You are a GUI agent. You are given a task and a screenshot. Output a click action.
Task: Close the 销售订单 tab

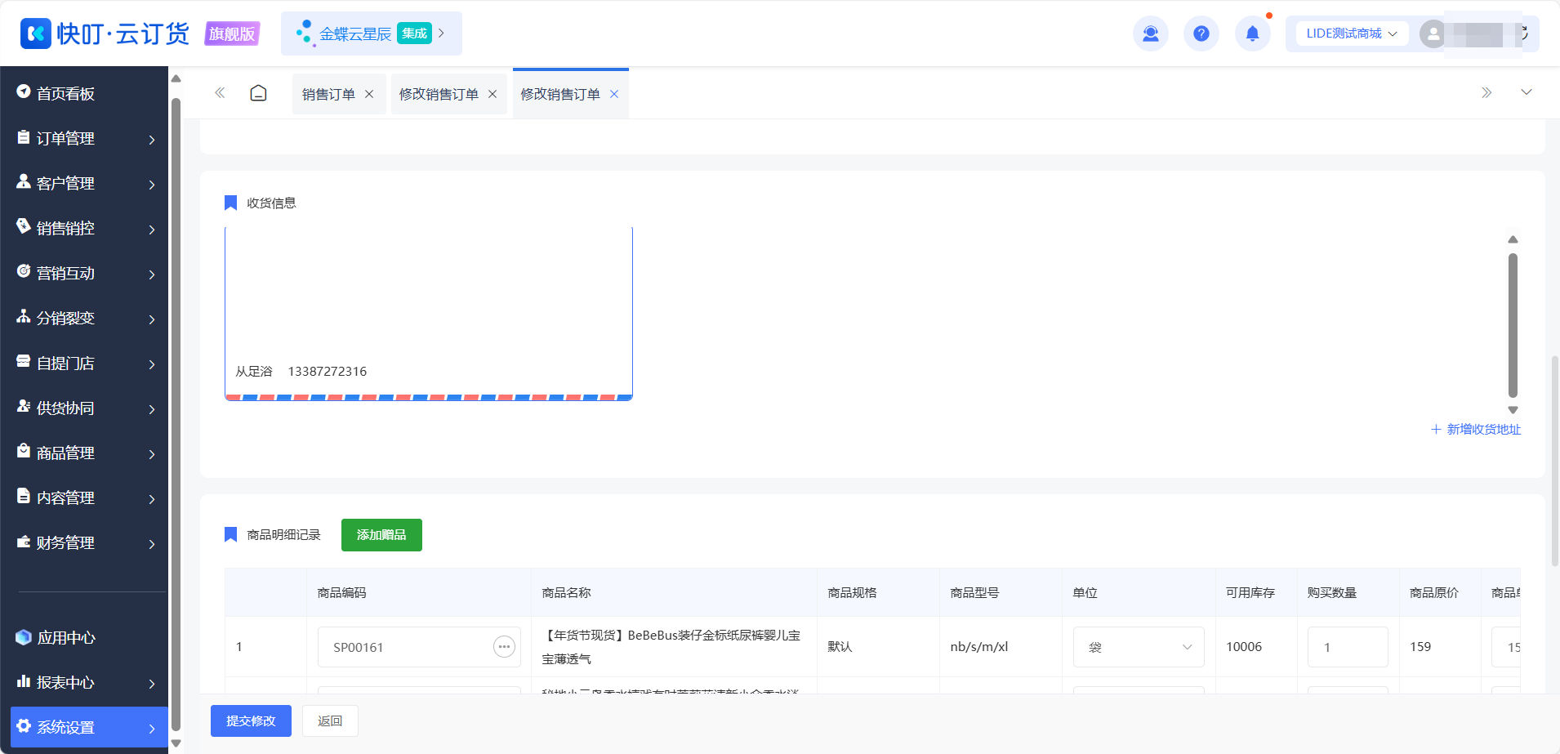point(369,94)
